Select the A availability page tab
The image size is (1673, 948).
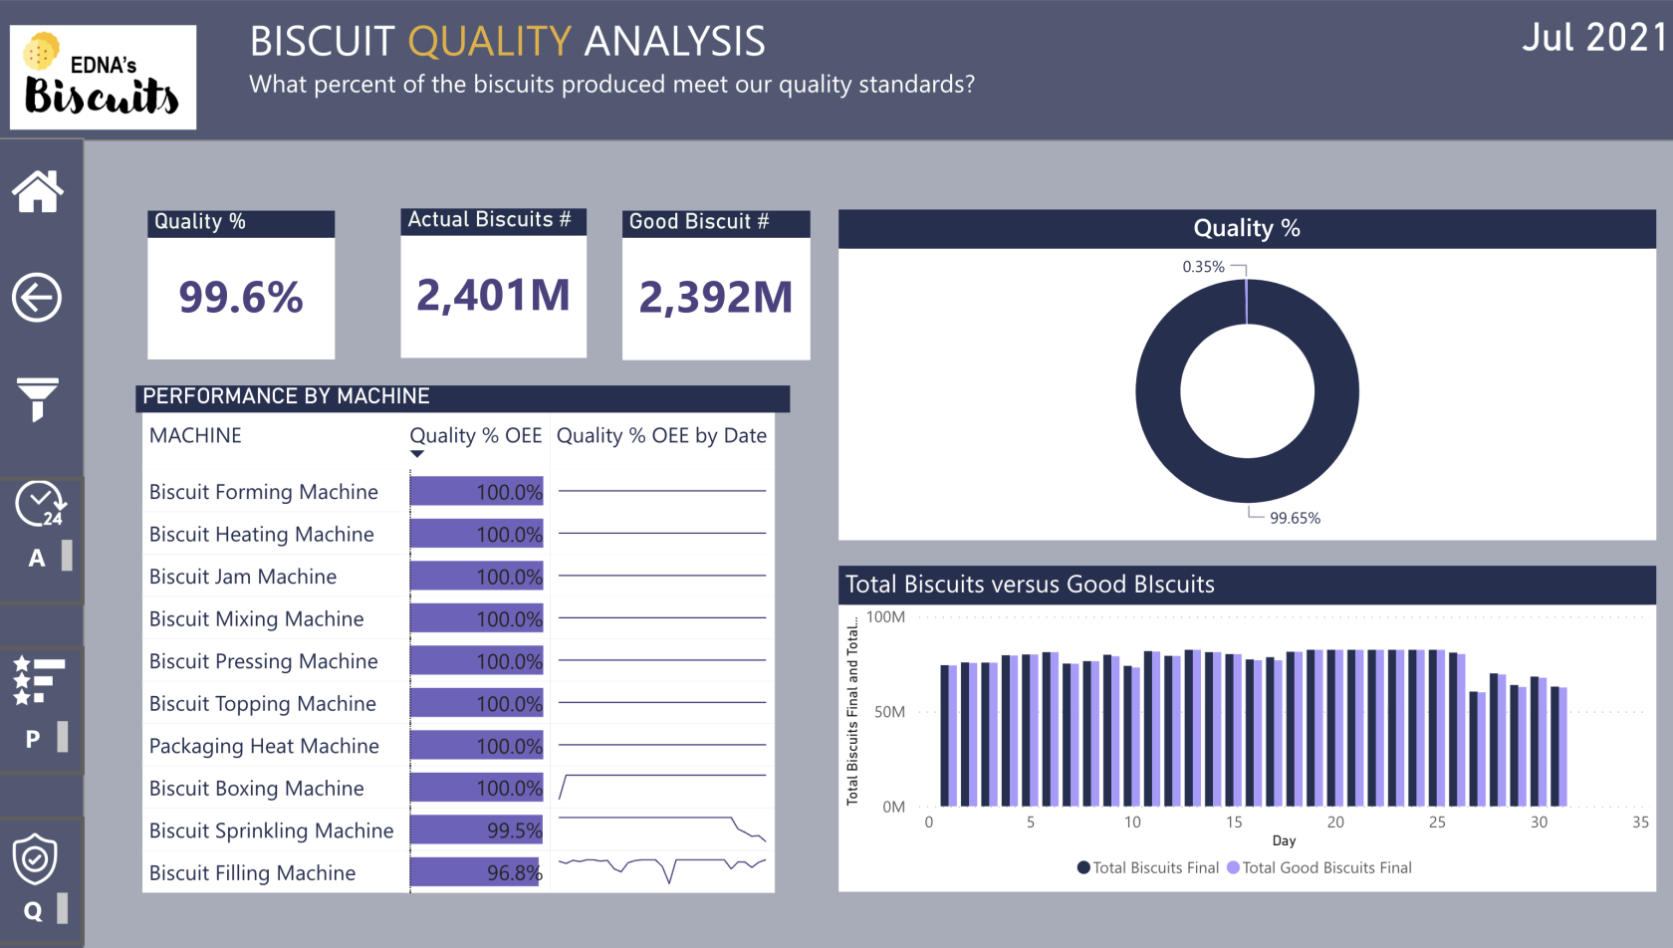(37, 558)
